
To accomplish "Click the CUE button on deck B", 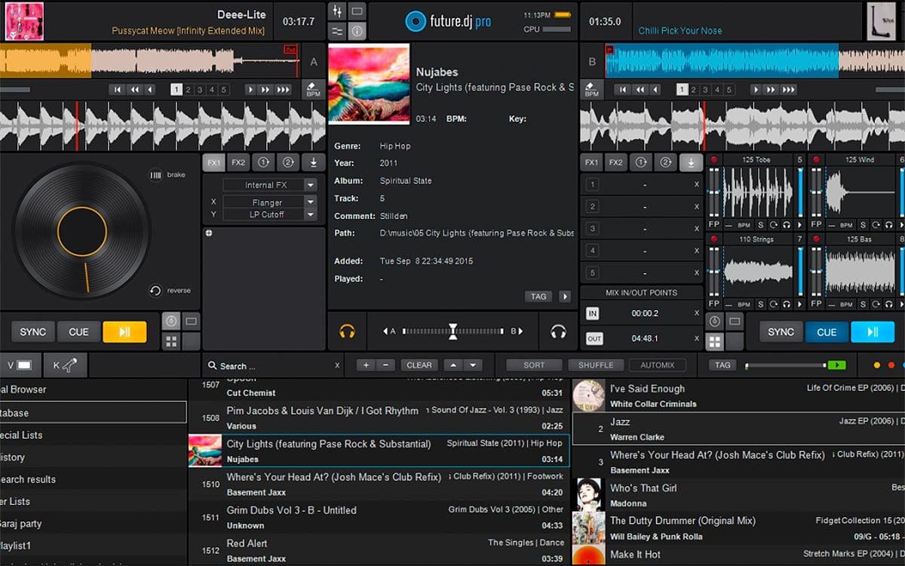I will (827, 332).
